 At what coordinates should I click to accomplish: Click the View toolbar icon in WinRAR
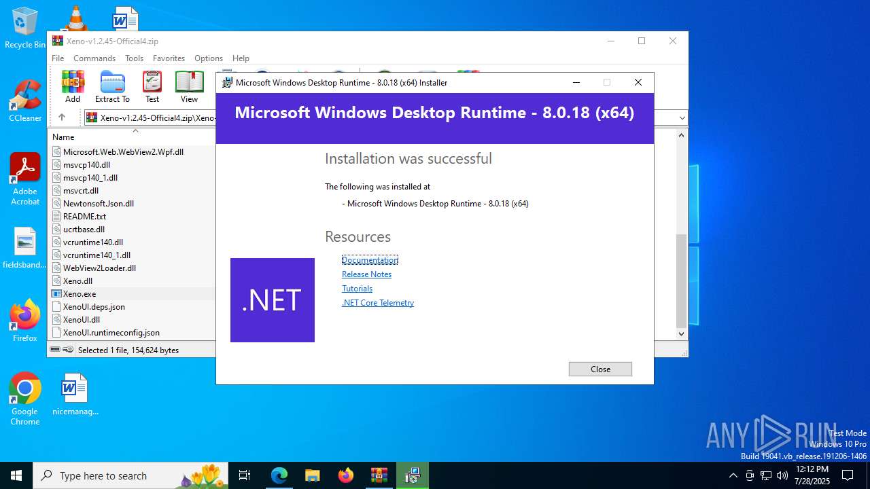pyautogui.click(x=189, y=86)
